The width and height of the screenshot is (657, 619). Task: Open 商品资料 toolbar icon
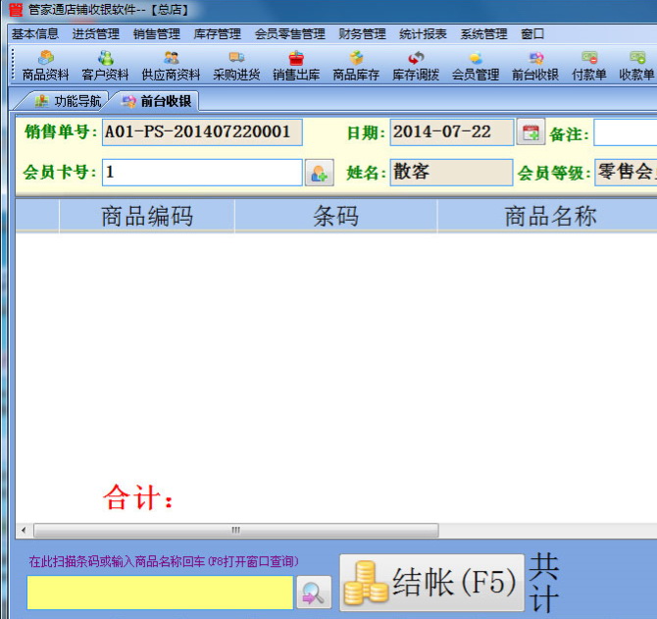[x=45, y=66]
